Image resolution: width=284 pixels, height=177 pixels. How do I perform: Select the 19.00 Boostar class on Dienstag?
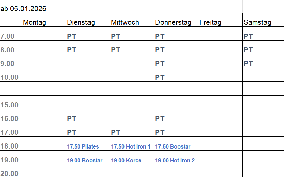(x=85, y=160)
